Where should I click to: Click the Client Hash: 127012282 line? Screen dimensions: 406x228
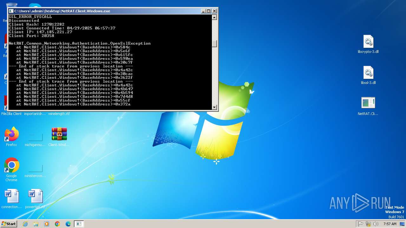(x=36, y=24)
